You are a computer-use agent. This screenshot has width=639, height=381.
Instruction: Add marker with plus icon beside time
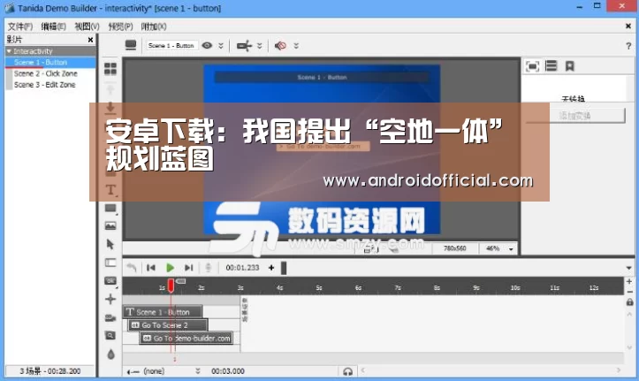pyautogui.click(x=271, y=268)
